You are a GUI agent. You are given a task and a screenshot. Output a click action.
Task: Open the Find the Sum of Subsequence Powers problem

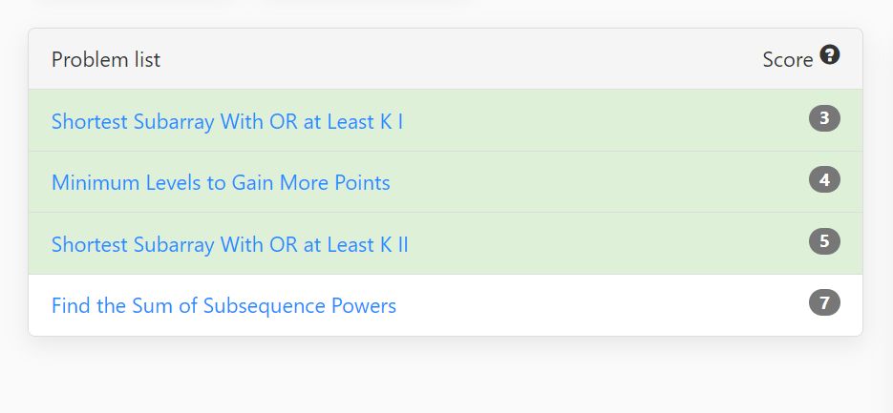point(223,306)
